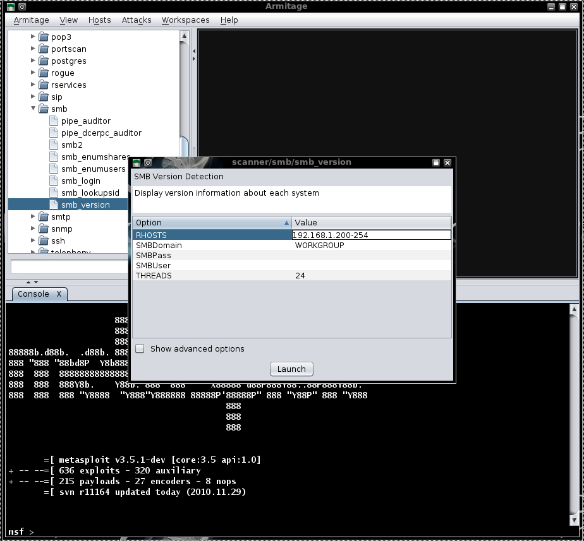Click the WORKGROUP value cell
The image size is (584, 541).
coord(372,245)
